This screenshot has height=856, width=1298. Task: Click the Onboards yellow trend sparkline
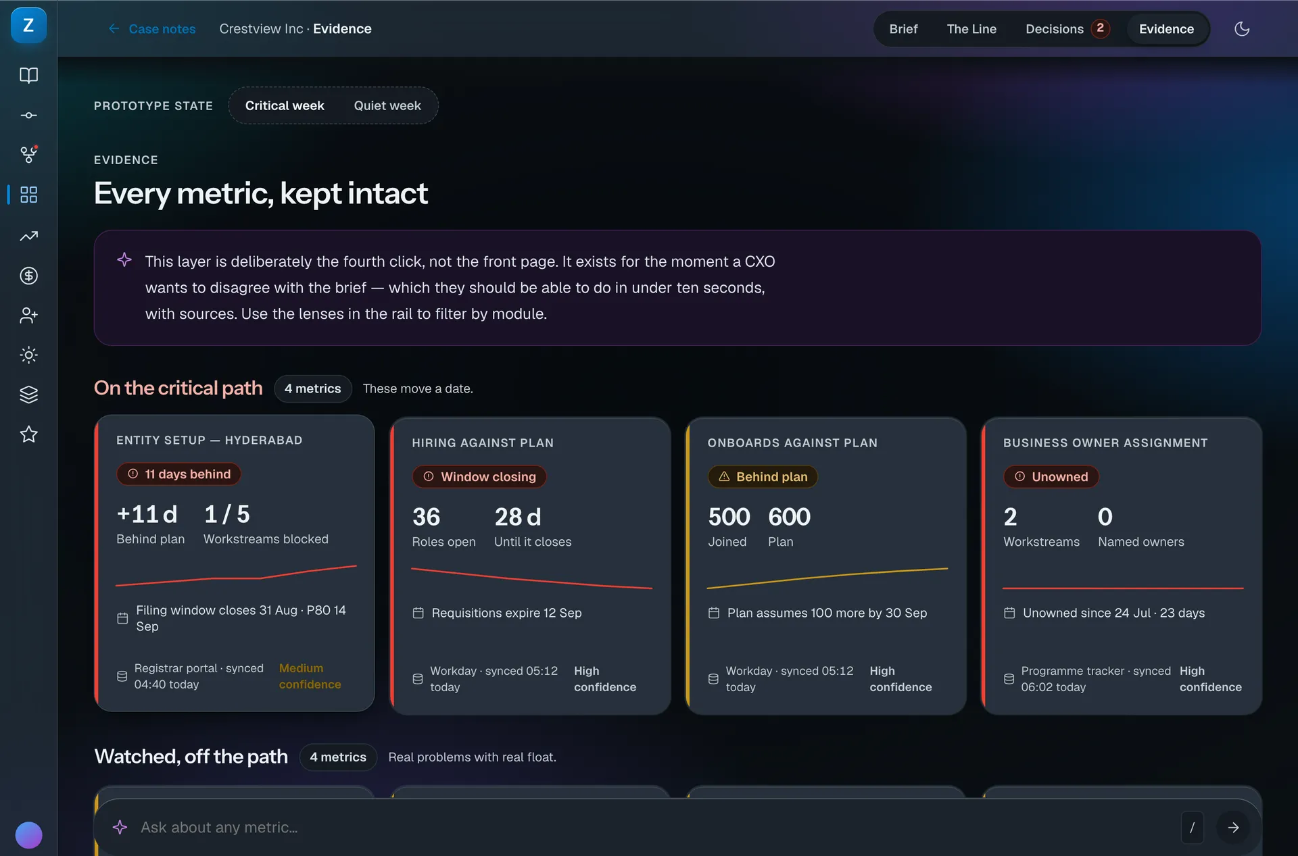(827, 578)
